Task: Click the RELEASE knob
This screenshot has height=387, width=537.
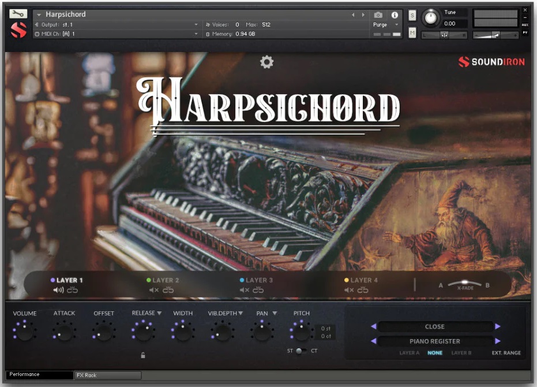Action: pos(143,332)
